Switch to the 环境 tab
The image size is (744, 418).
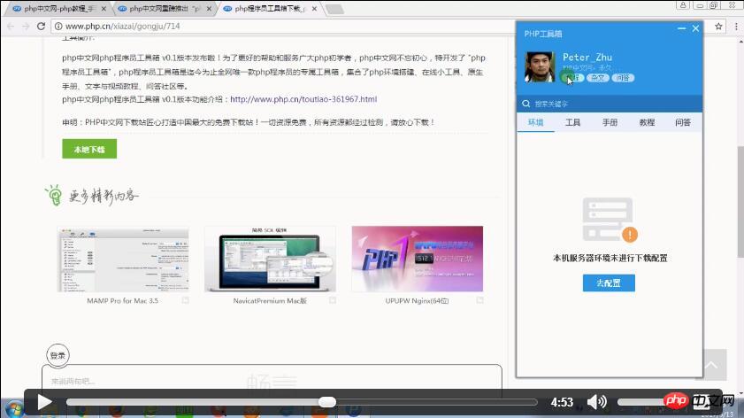click(x=535, y=122)
